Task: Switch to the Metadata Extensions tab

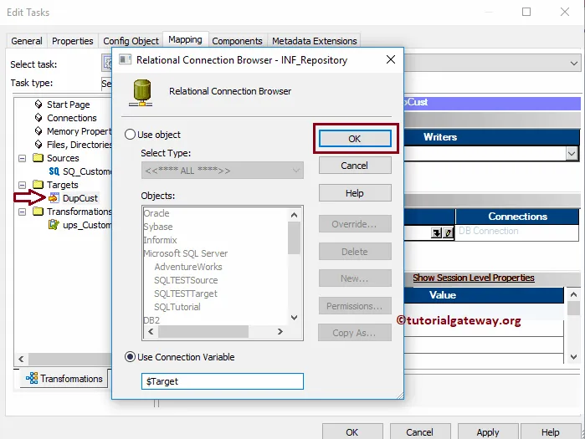Action: tap(315, 41)
